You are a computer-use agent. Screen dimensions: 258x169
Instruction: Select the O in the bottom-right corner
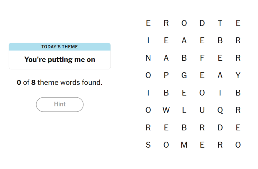pos(238,145)
